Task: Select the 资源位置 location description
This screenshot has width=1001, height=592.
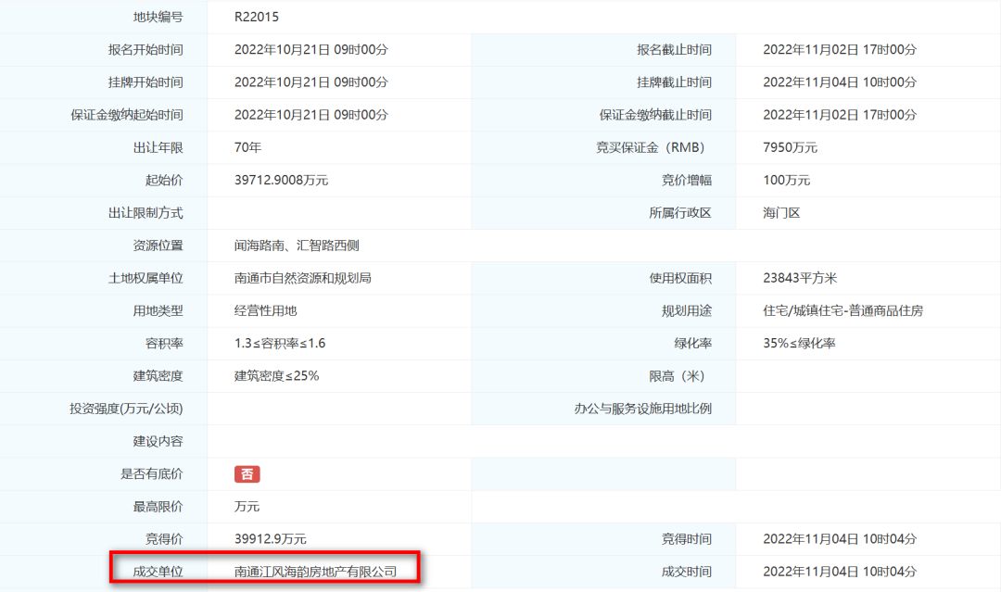Action: pos(297,245)
